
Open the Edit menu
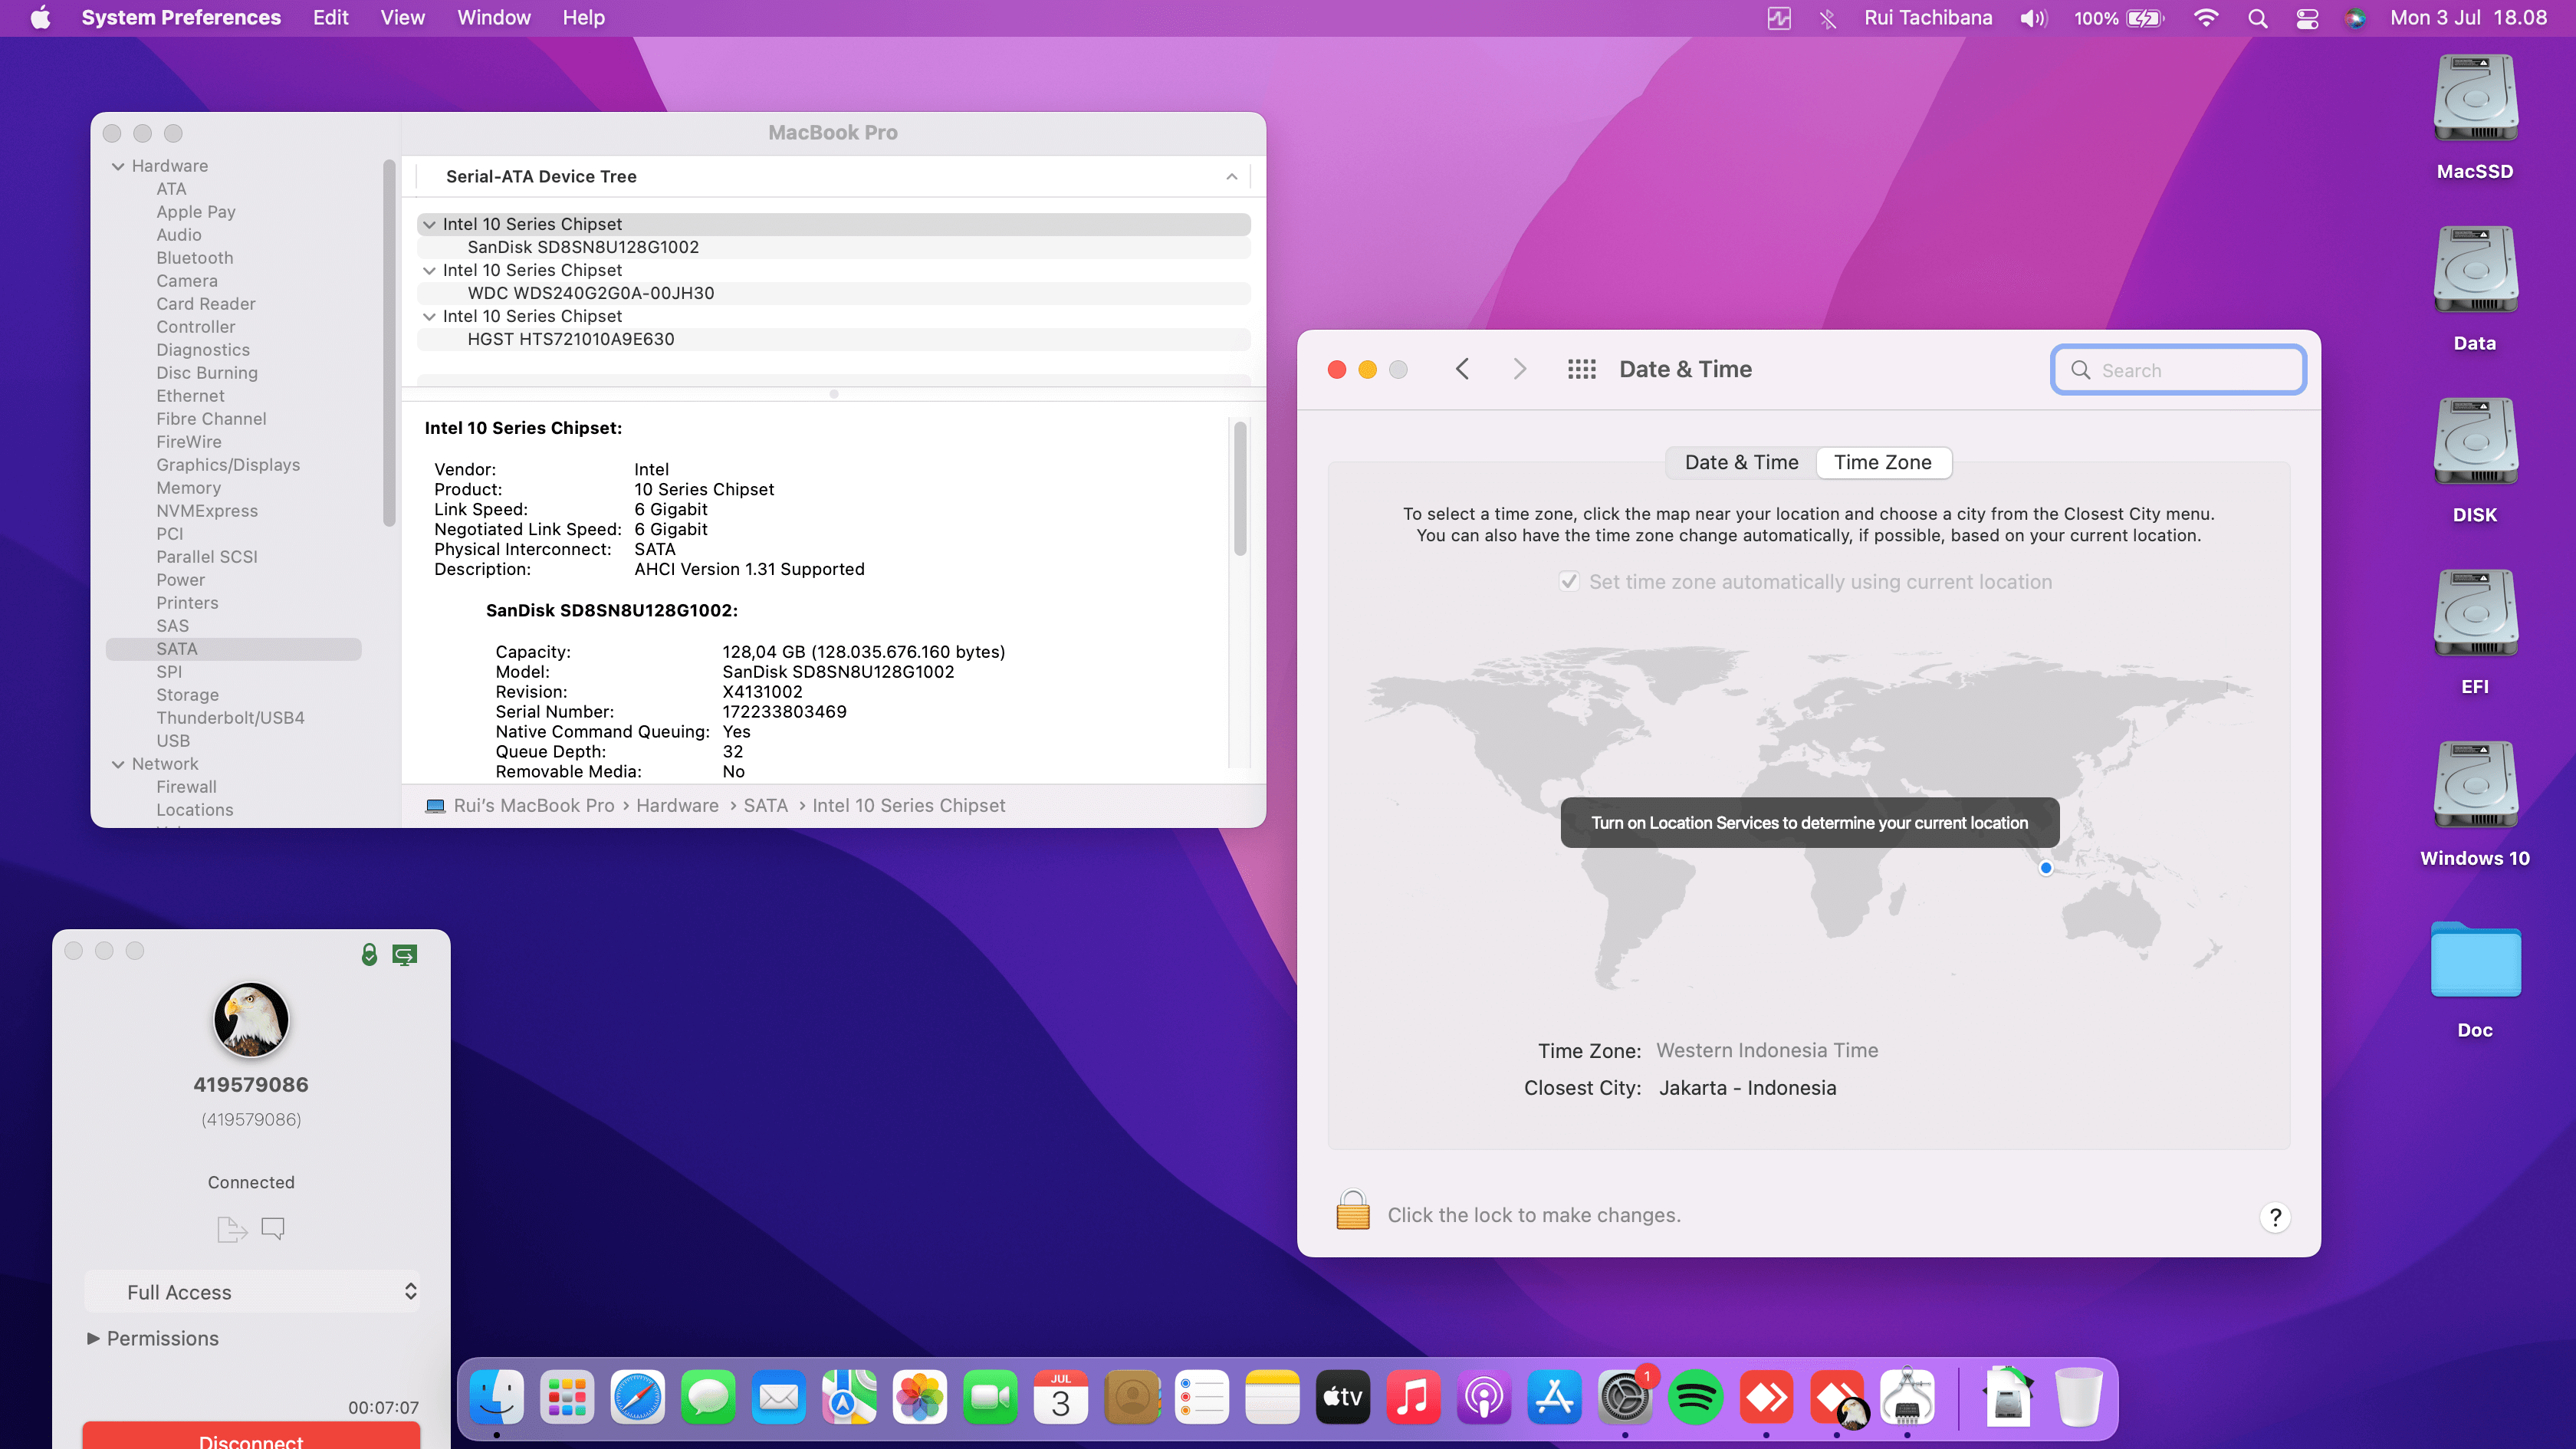tap(330, 18)
